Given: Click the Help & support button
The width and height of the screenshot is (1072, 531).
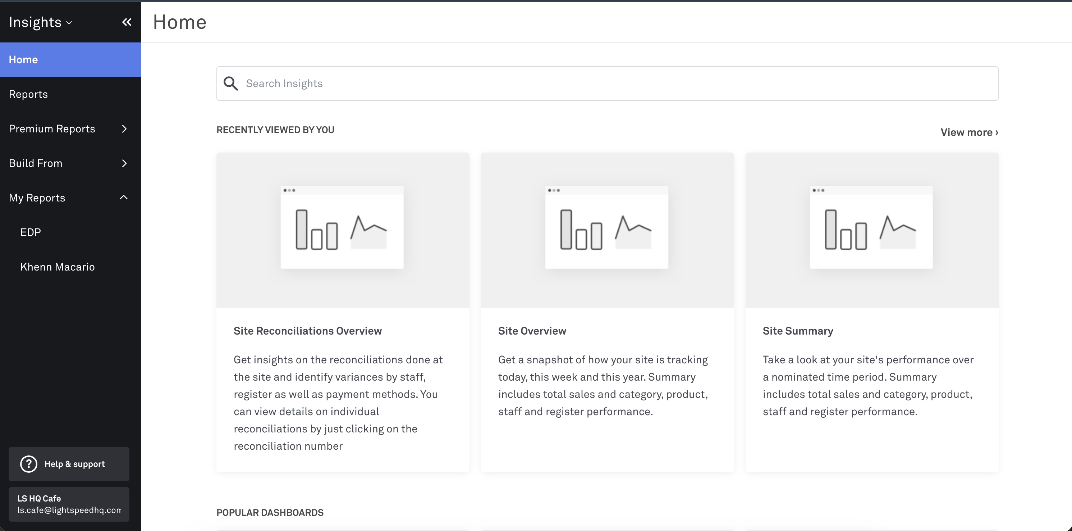Looking at the screenshot, I should 69,464.
